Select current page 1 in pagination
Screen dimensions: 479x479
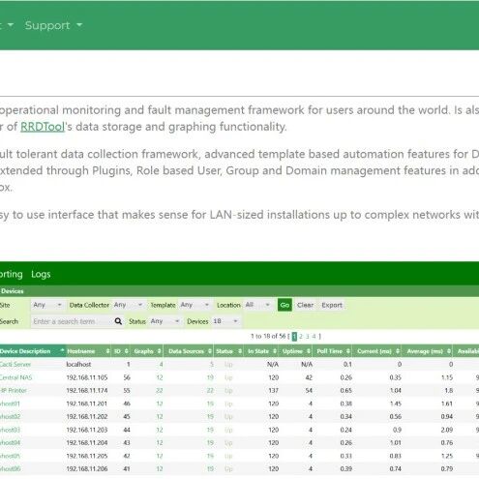coord(294,337)
